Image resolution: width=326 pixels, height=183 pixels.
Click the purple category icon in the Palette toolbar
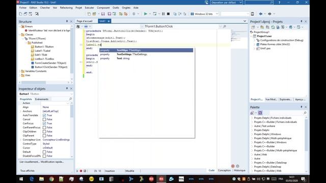pyautogui.click(x=260, y=113)
